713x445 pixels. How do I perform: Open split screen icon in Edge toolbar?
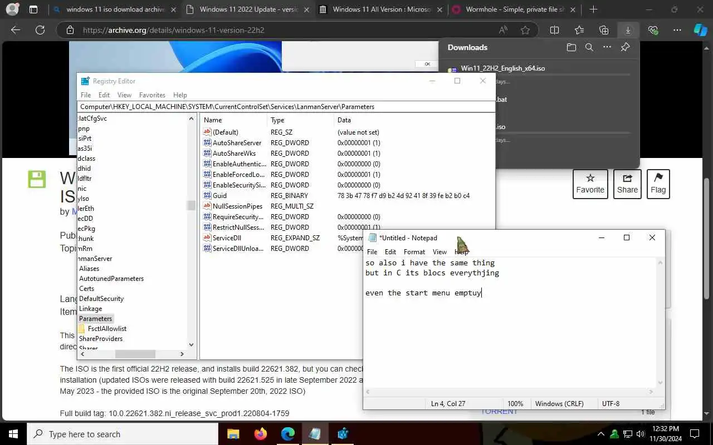[x=554, y=30]
